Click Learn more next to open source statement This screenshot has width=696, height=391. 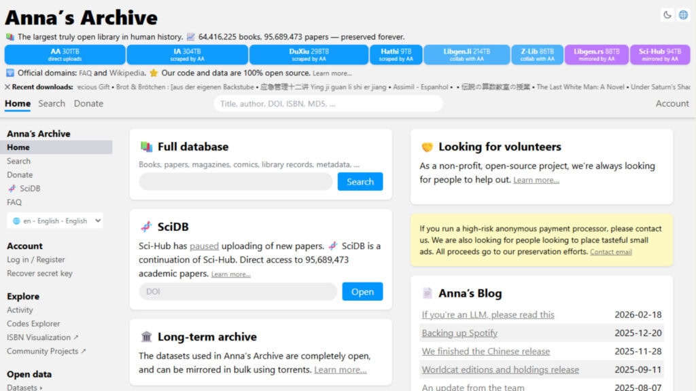(x=332, y=73)
